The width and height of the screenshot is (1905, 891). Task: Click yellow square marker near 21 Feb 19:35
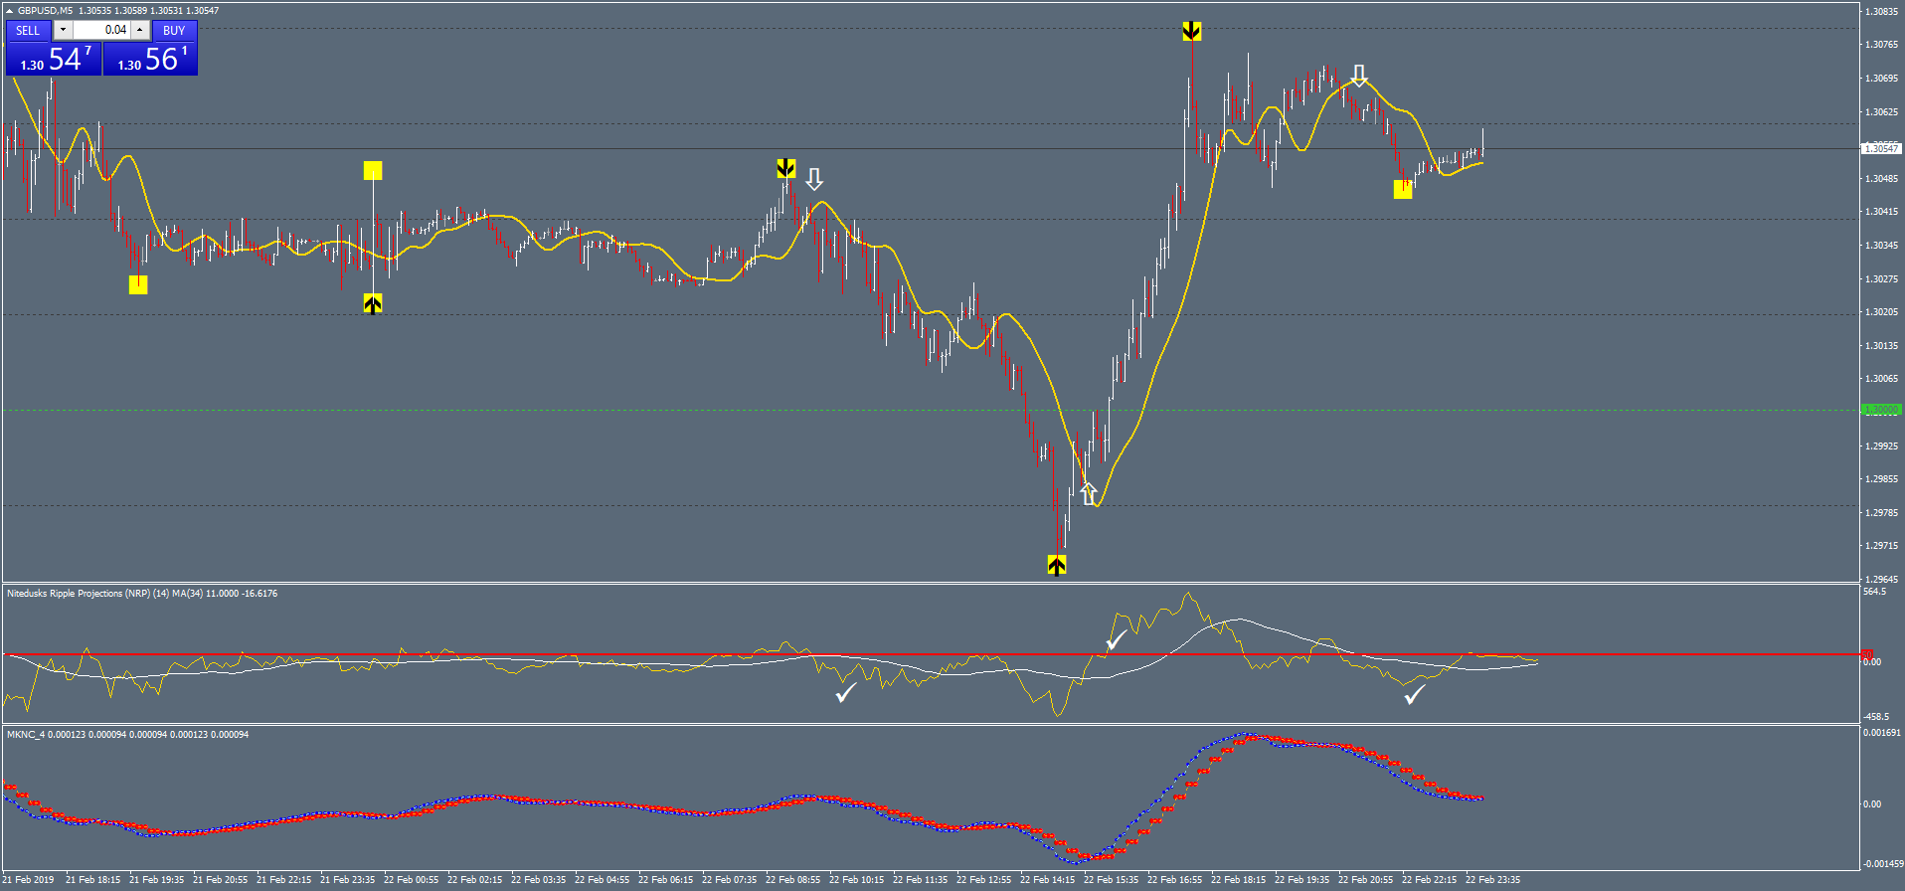[138, 285]
